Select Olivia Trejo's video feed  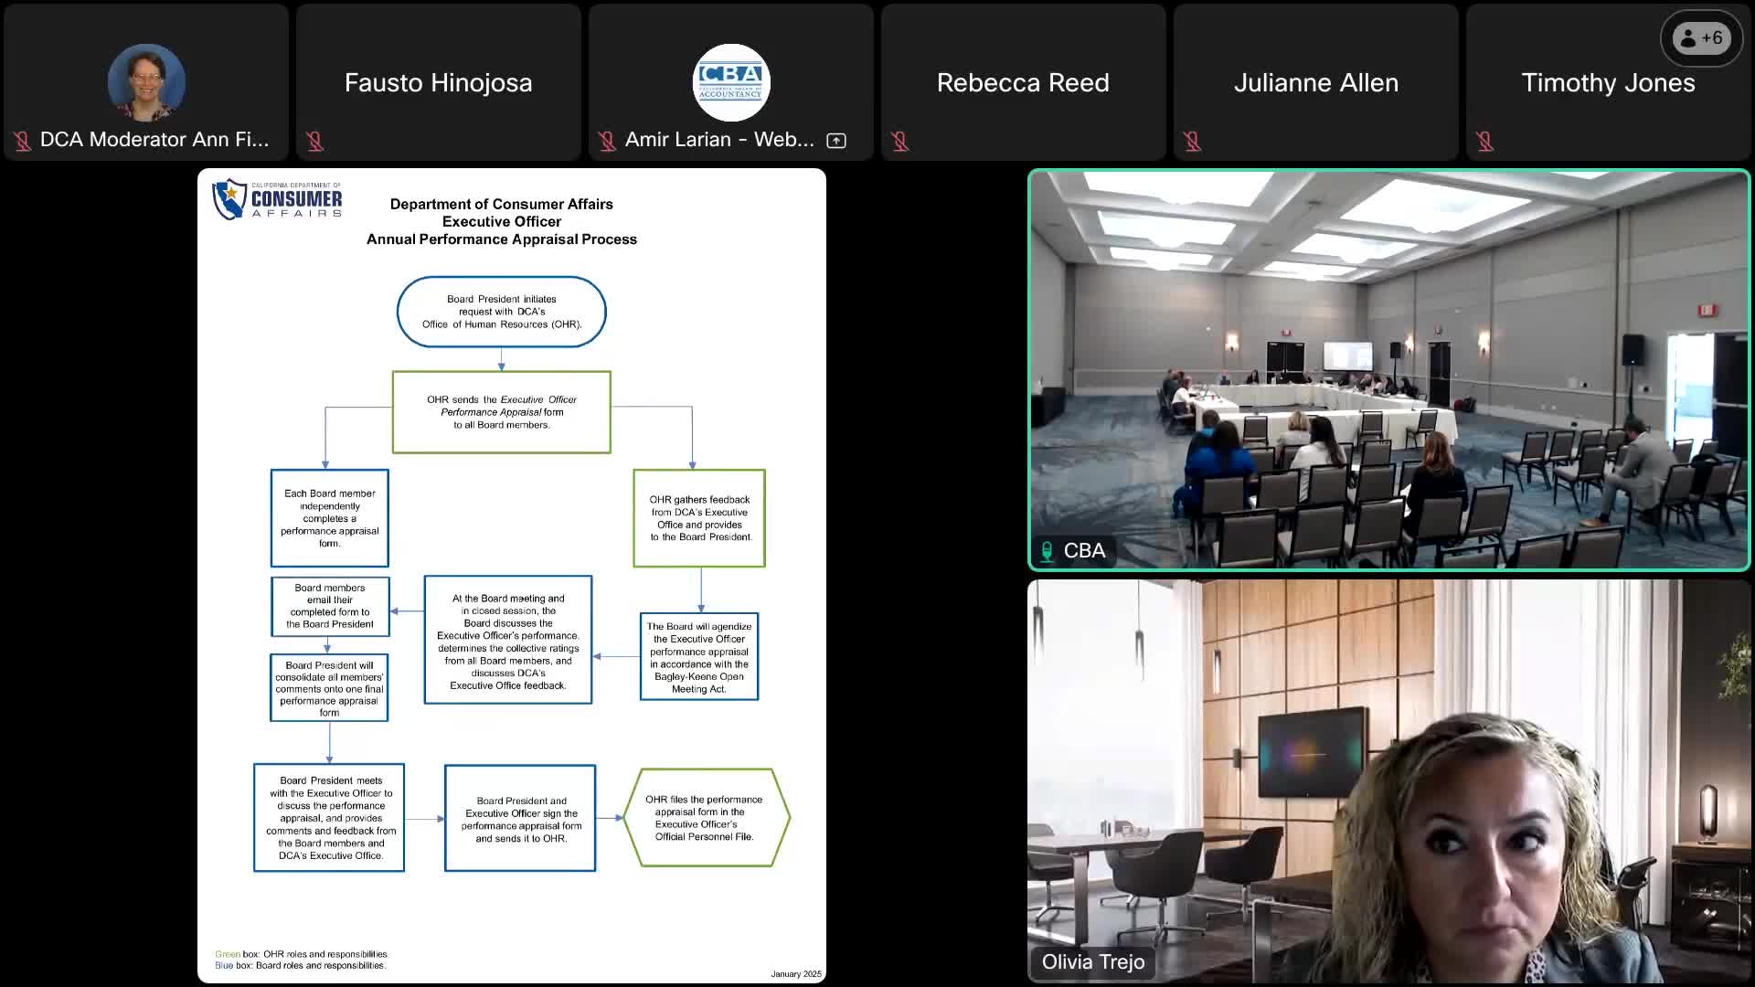[1388, 780]
